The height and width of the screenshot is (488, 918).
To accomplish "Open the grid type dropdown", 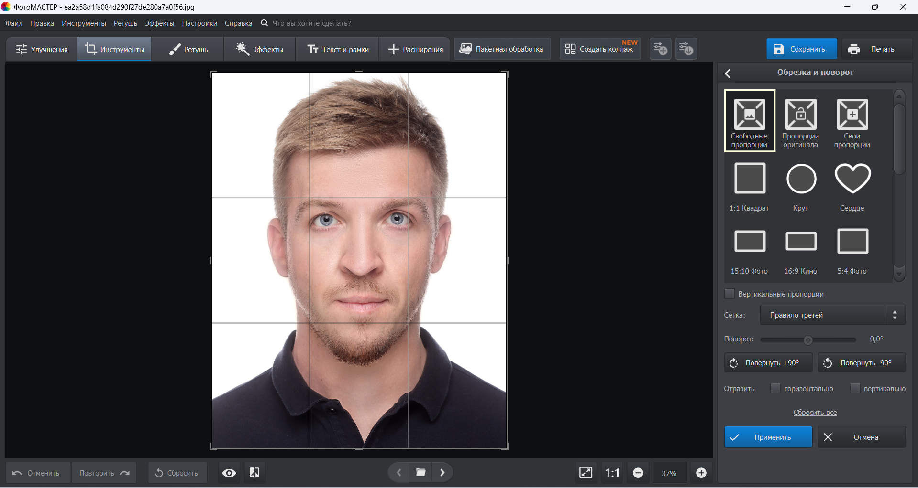I will tap(832, 315).
